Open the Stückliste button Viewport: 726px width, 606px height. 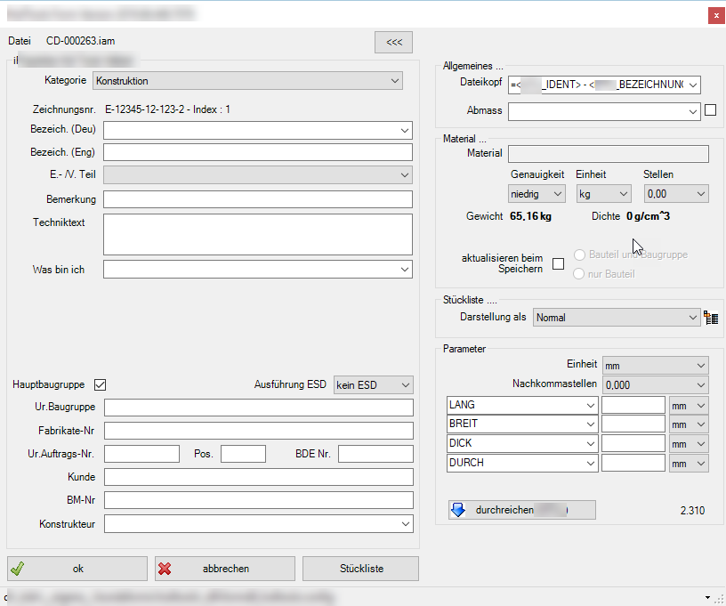tap(361, 569)
